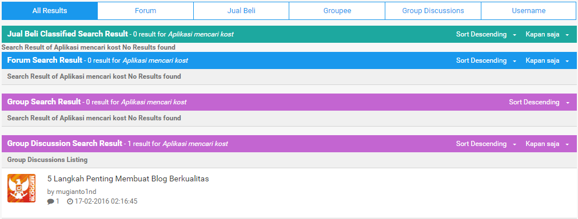Open Kapan saja dropdown in Jual Beli results
The height and width of the screenshot is (219, 578).
point(547,34)
